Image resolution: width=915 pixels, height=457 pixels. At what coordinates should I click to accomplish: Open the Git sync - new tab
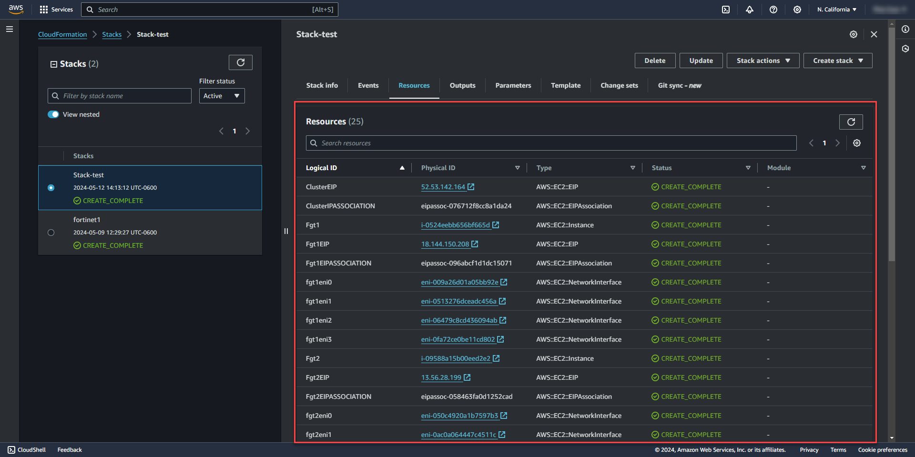680,85
